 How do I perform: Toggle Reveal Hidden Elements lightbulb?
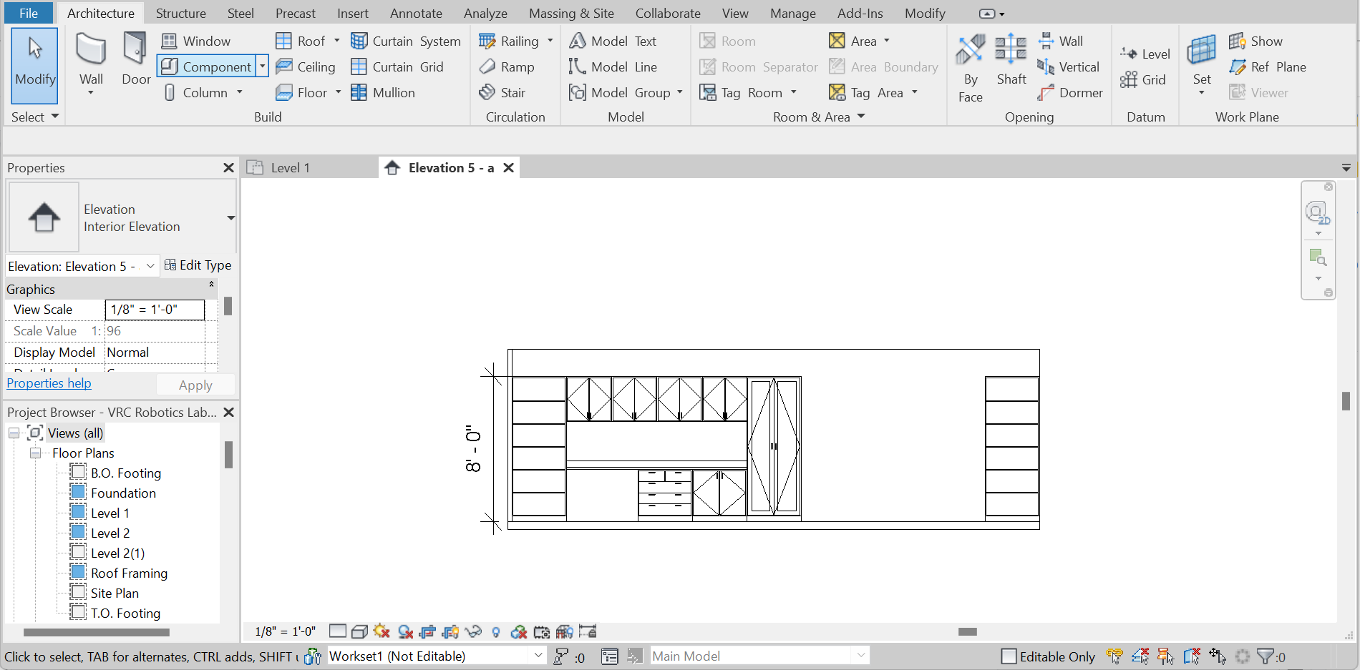pyautogui.click(x=497, y=631)
